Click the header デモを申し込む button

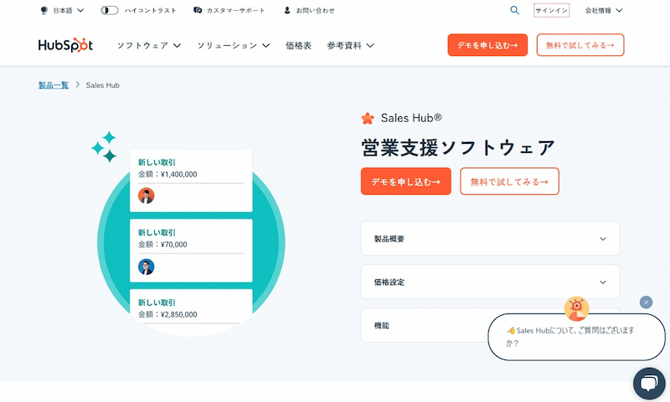pos(487,45)
